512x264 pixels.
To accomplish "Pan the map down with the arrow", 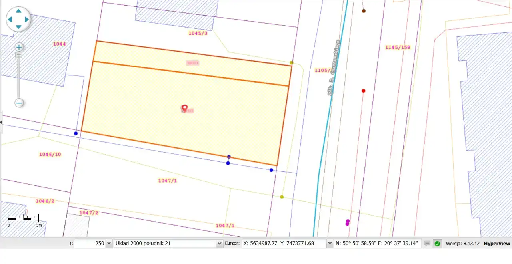I will pyautogui.click(x=18, y=27).
